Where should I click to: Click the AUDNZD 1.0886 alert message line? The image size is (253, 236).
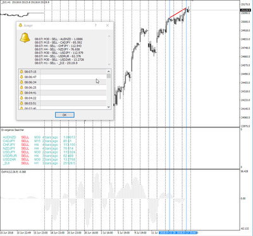pyautogui.click(x=59, y=39)
